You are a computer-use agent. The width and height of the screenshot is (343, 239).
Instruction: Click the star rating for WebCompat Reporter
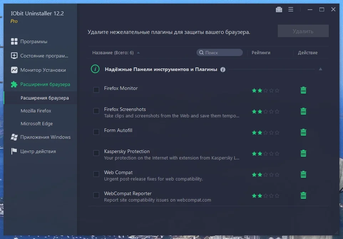[x=266, y=196]
